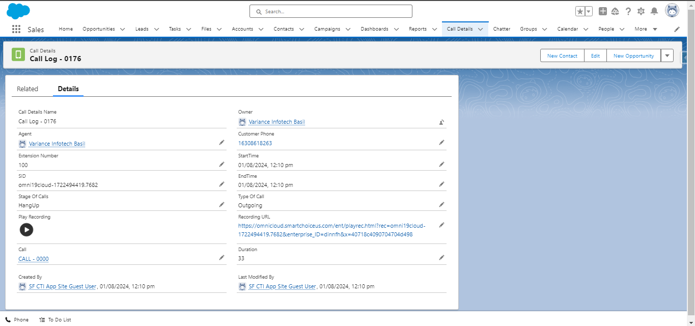
Task: Edit the Duration pencil icon
Action: click(x=441, y=258)
